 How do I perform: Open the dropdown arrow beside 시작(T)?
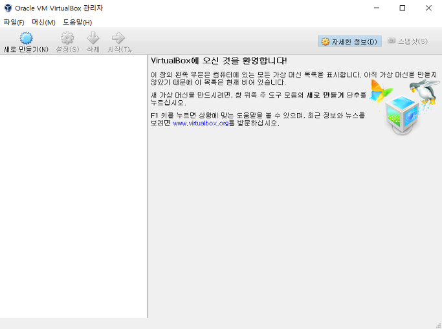coord(131,51)
